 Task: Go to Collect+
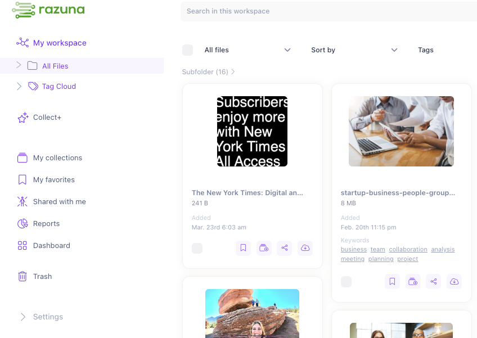click(x=47, y=118)
